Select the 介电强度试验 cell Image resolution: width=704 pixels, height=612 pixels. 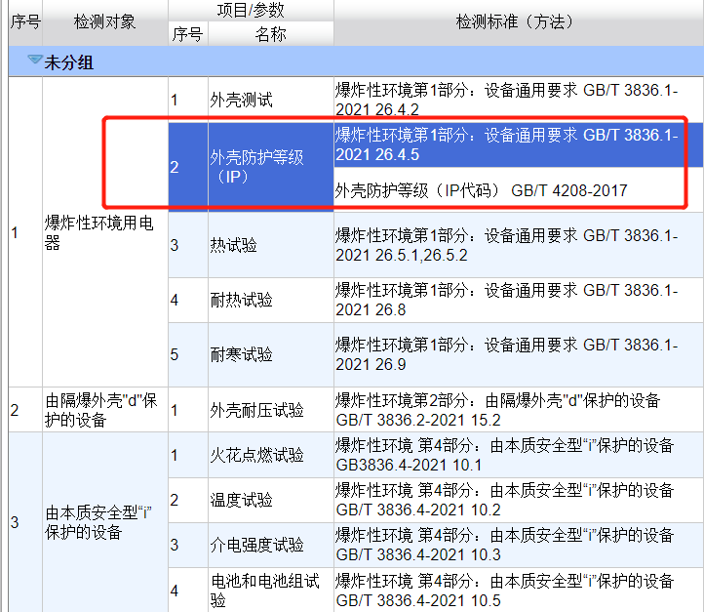pyautogui.click(x=271, y=545)
